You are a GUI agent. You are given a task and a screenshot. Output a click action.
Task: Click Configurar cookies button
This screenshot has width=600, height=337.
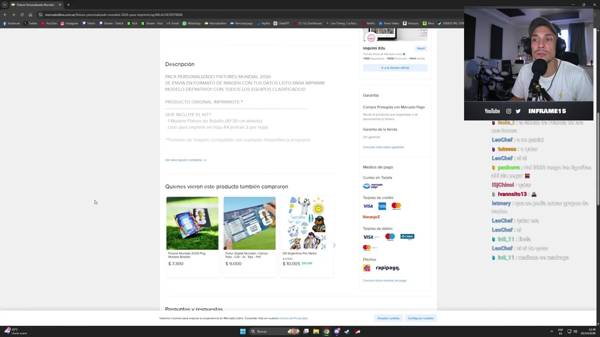(420, 318)
